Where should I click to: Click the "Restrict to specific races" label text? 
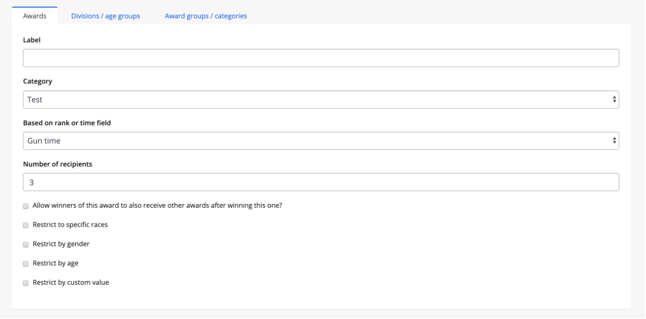click(x=70, y=225)
